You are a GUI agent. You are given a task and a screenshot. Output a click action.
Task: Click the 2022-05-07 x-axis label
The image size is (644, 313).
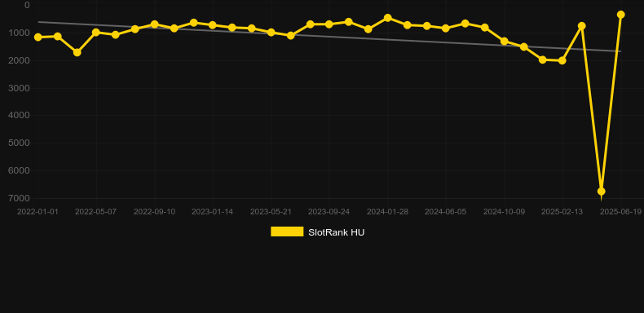(x=95, y=212)
